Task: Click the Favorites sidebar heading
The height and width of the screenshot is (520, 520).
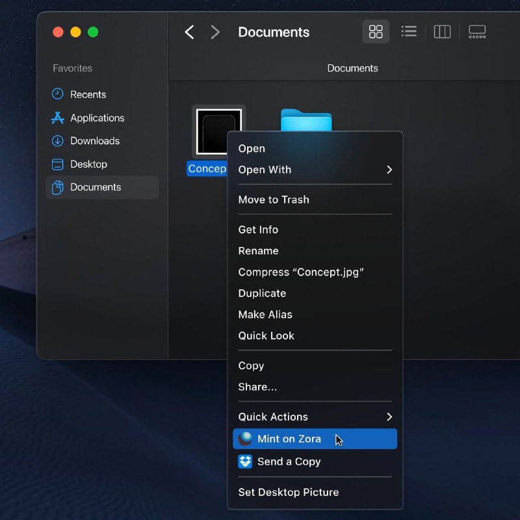Action: 72,68
